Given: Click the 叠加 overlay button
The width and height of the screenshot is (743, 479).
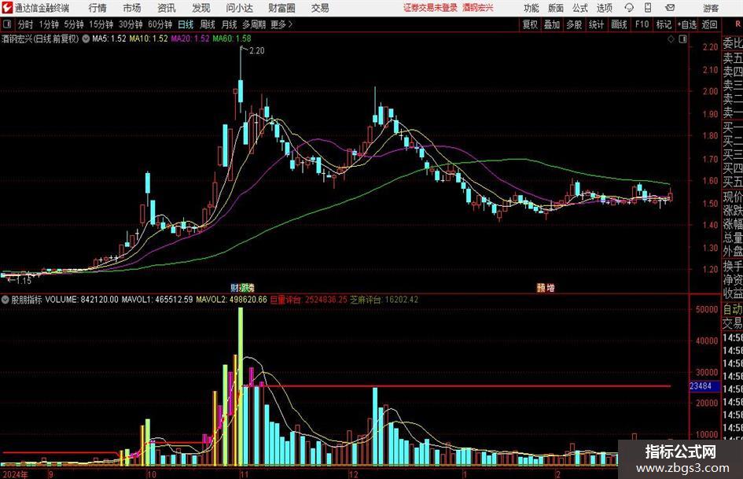Looking at the screenshot, I should pos(552,24).
